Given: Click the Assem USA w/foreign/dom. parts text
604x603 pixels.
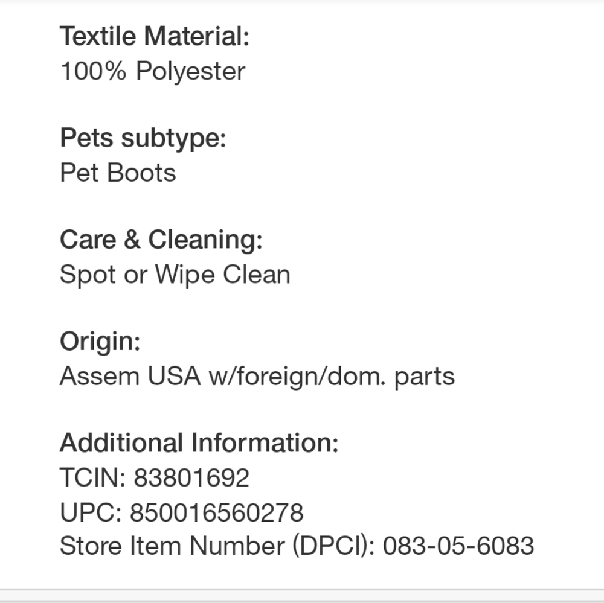Looking at the screenshot, I should coord(257,376).
